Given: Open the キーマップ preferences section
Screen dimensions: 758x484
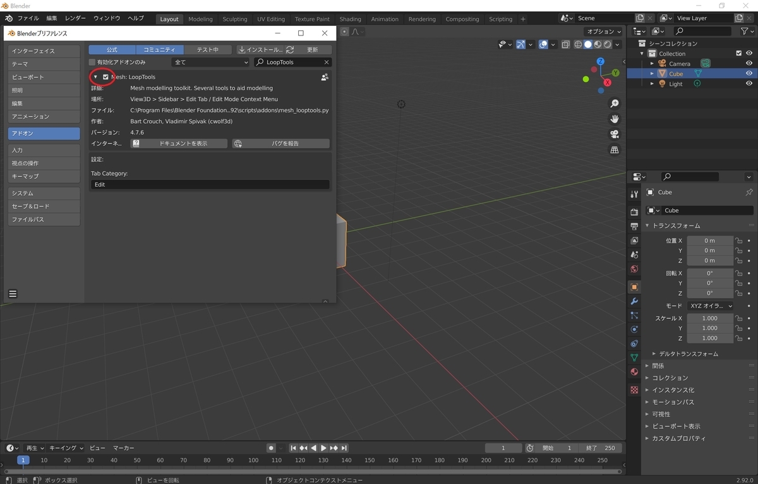Looking at the screenshot, I should tap(44, 176).
